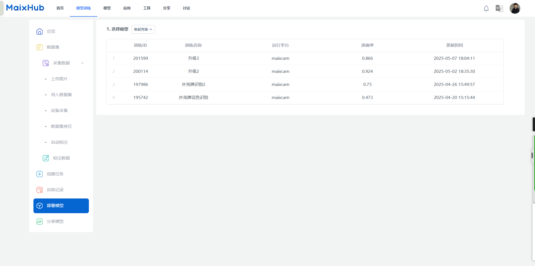Open the 数据集 dataset icon

click(40, 47)
